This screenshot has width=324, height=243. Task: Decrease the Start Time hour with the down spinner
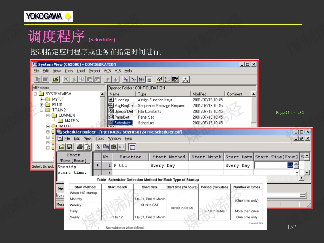[x=296, y=167]
